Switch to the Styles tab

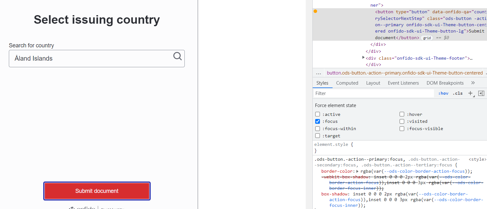[x=322, y=83]
